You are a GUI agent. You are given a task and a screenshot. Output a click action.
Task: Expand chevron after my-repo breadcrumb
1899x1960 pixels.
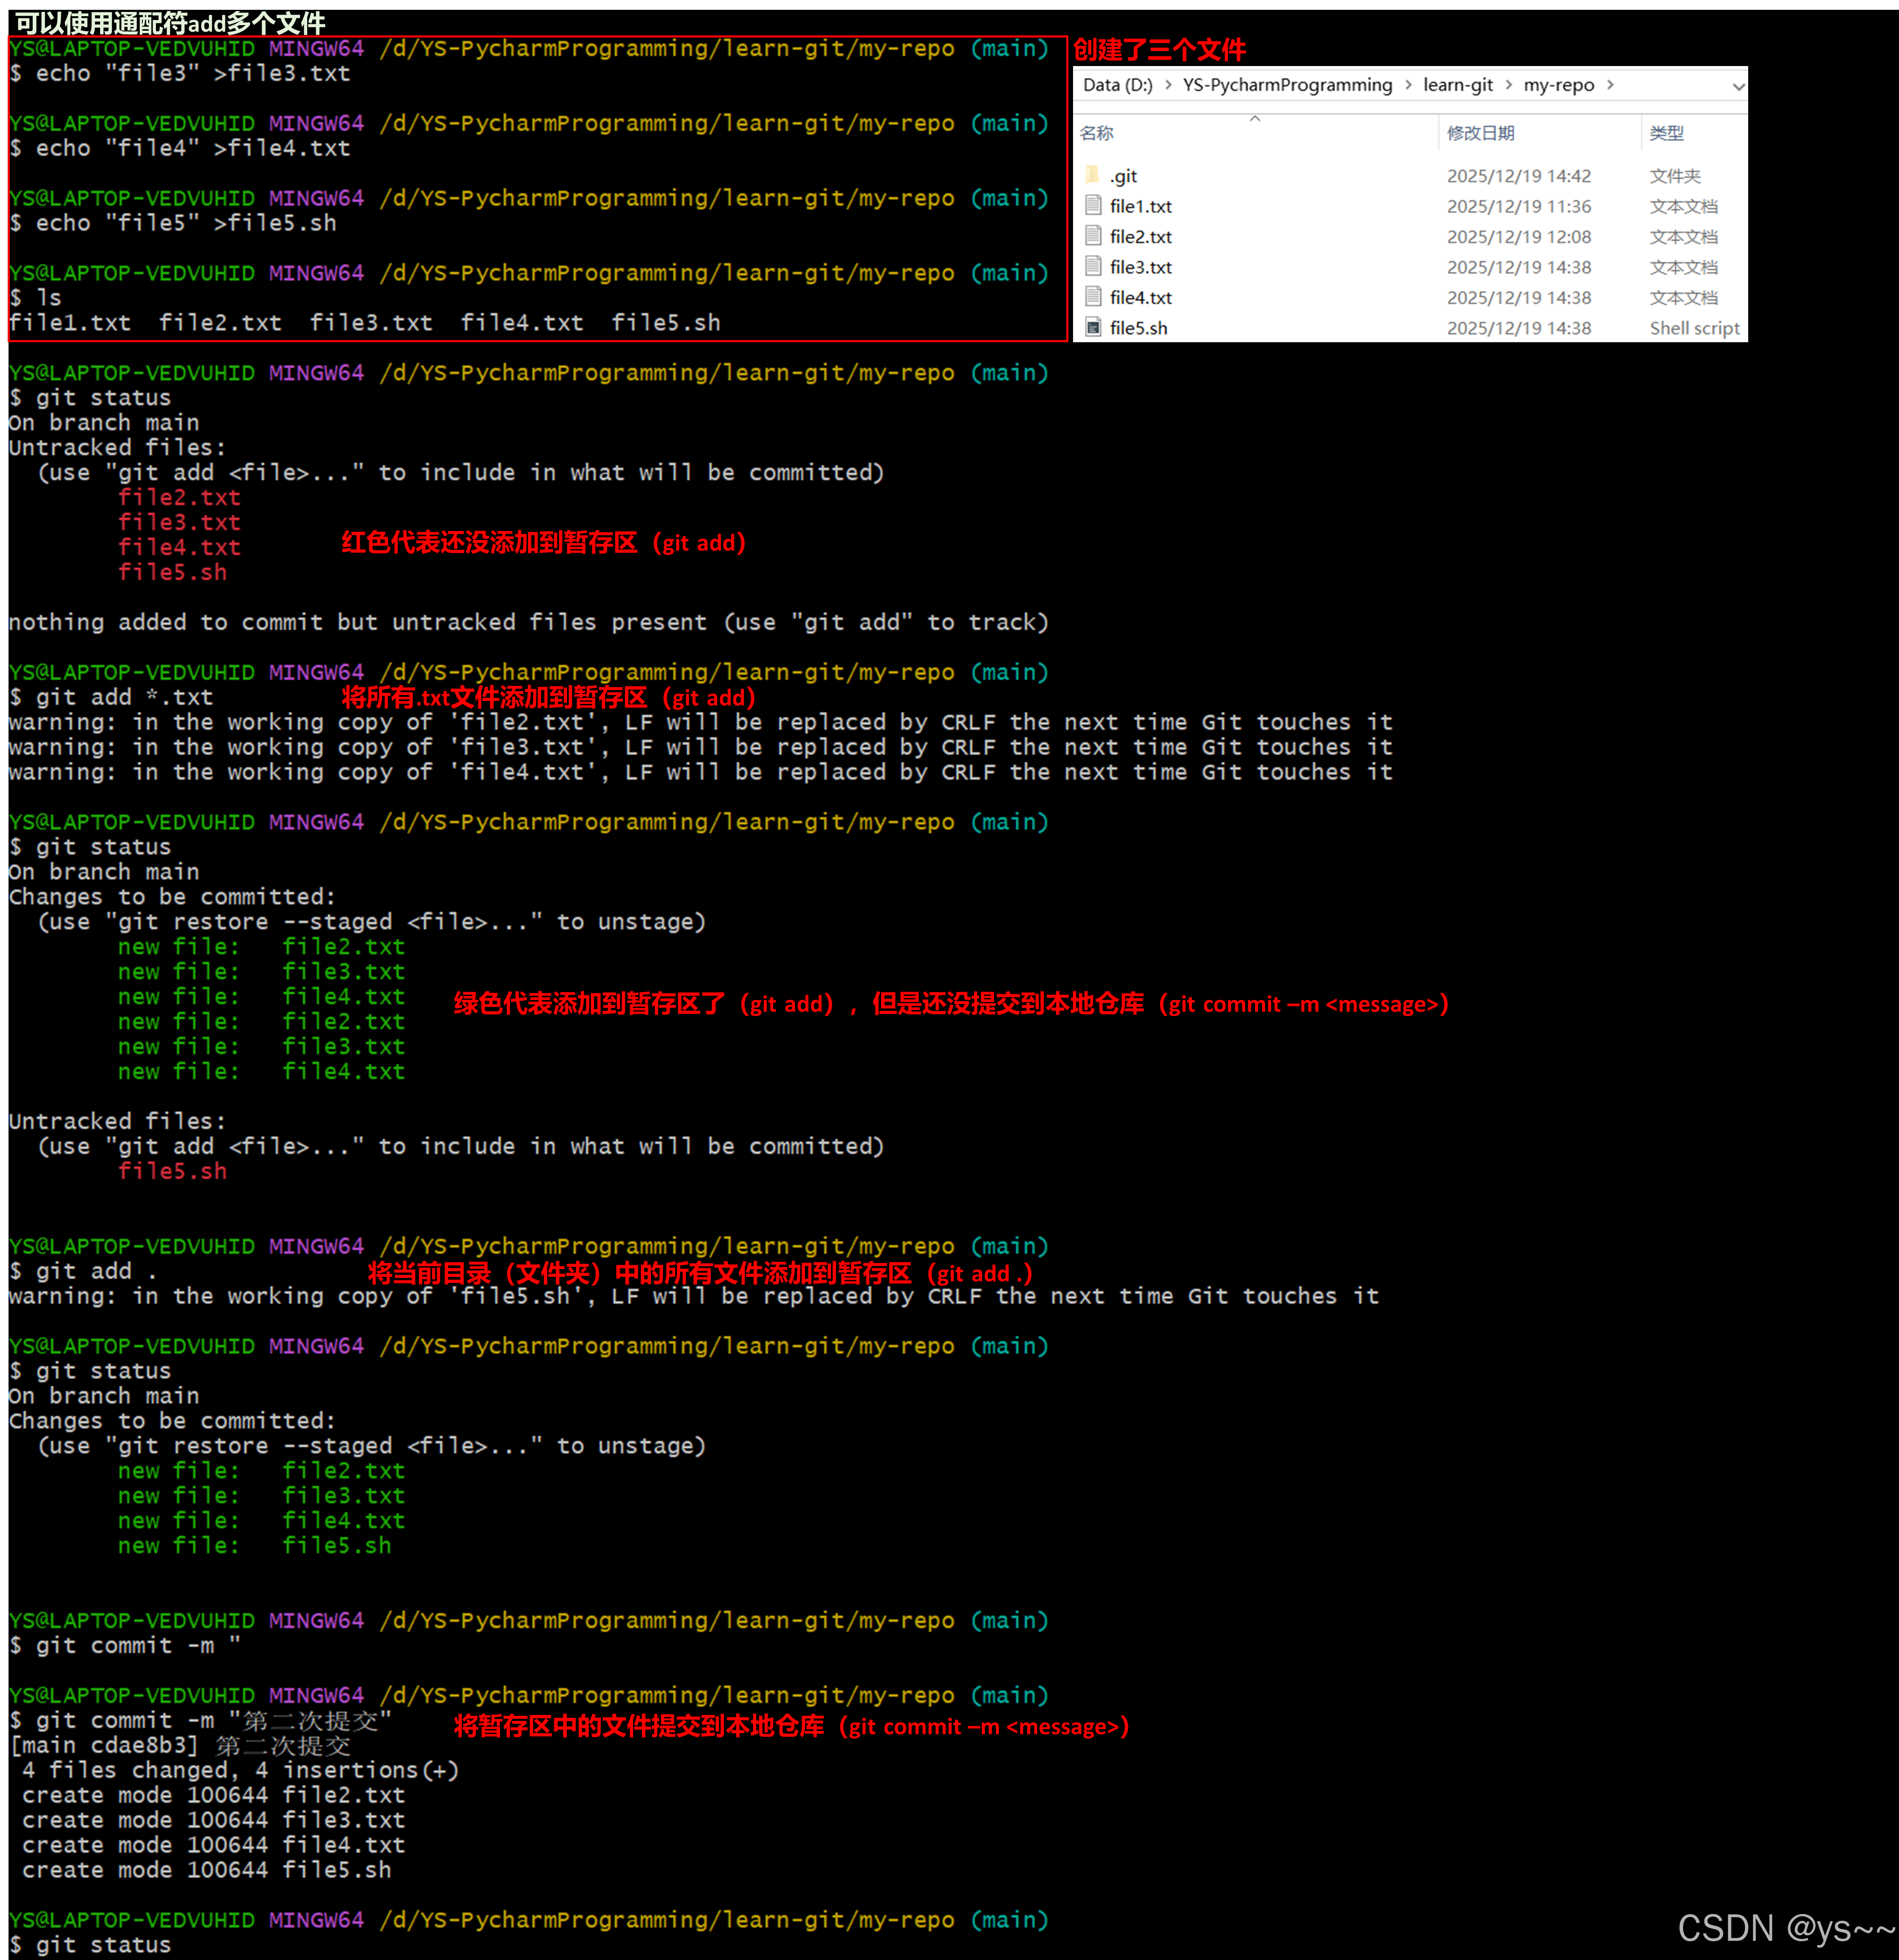[1610, 85]
